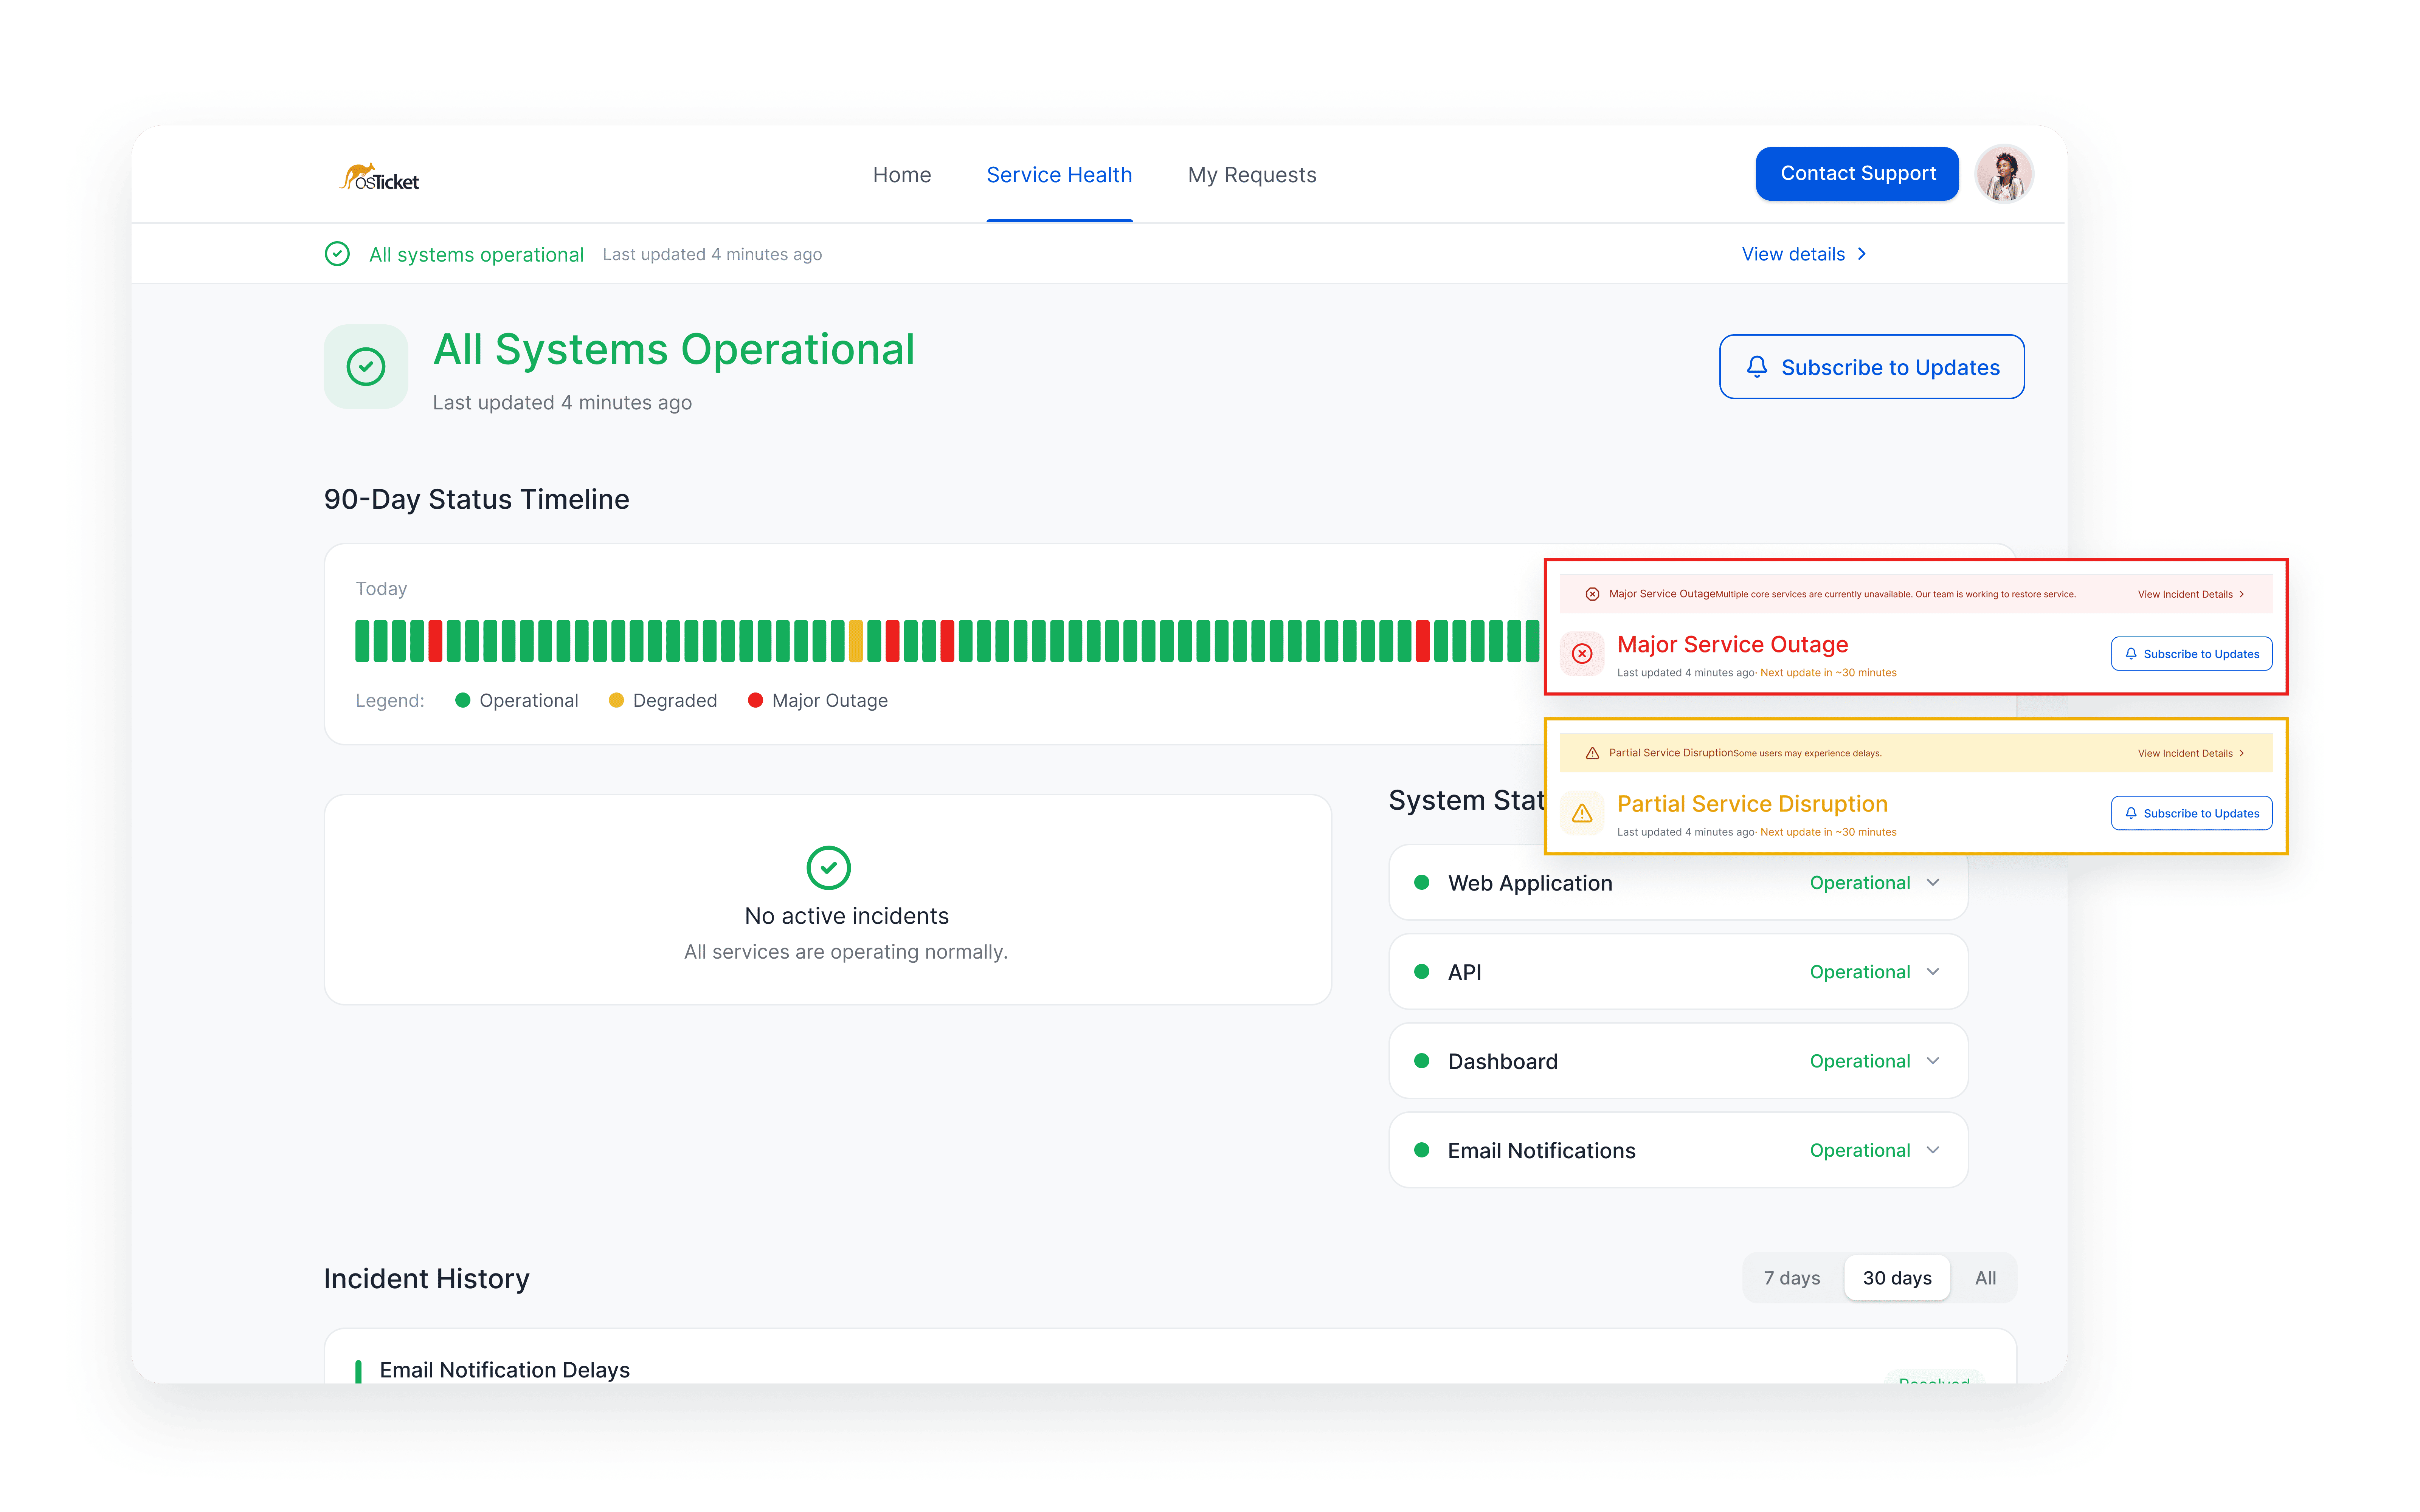This screenshot has height=1512, width=2420.
Task: Click the No active incidents checkmark icon
Action: coord(828,868)
